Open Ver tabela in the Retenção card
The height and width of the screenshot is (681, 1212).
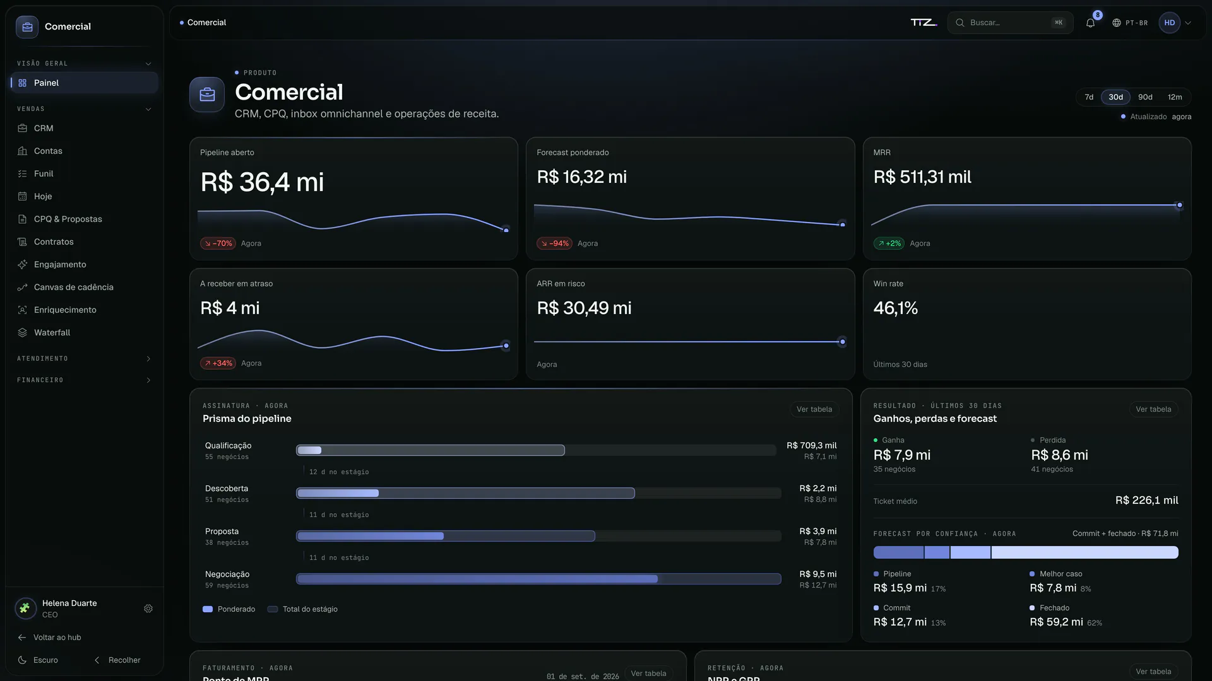point(1153,672)
